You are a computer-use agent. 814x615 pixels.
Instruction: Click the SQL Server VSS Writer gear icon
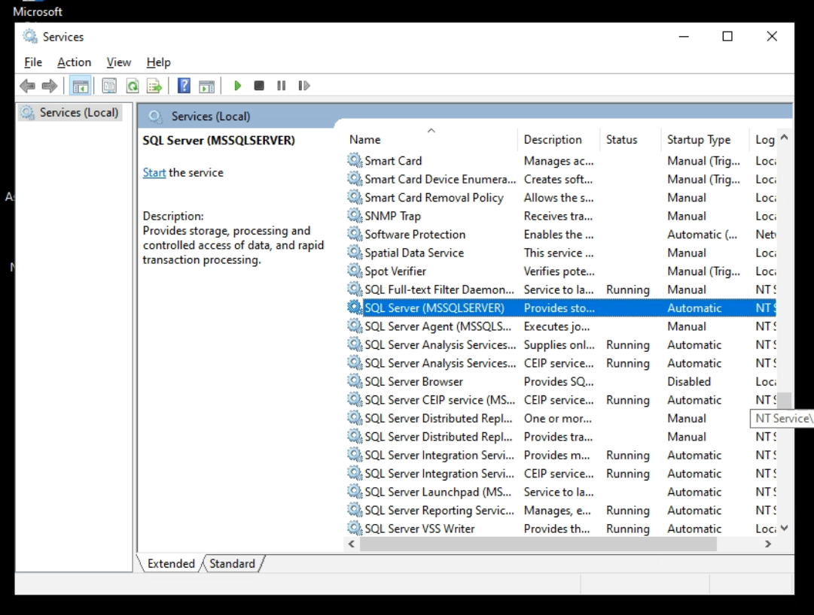tap(355, 529)
